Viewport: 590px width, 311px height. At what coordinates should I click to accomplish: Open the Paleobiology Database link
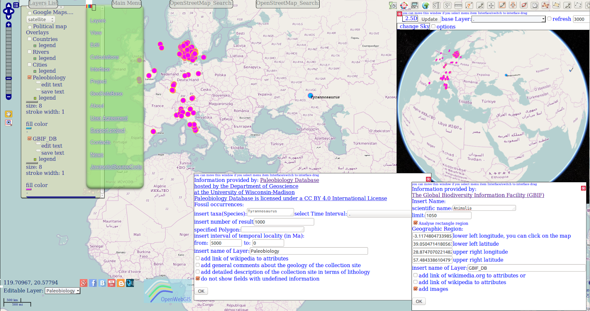click(x=289, y=180)
